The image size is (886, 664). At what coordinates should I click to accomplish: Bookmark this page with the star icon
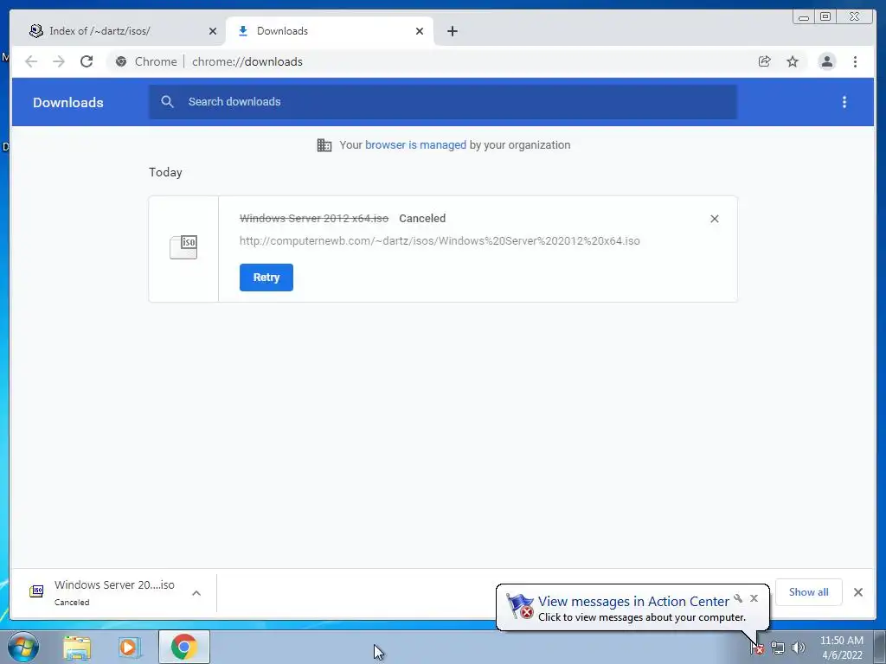[x=793, y=61]
